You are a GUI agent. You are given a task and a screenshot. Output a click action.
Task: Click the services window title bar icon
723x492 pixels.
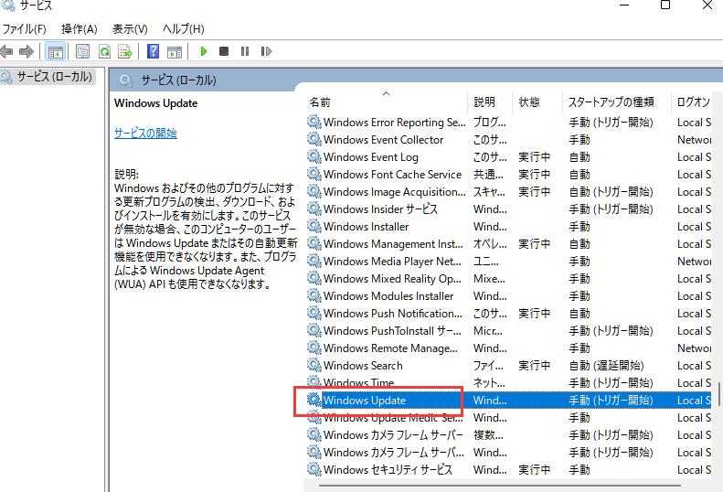(x=8, y=5)
